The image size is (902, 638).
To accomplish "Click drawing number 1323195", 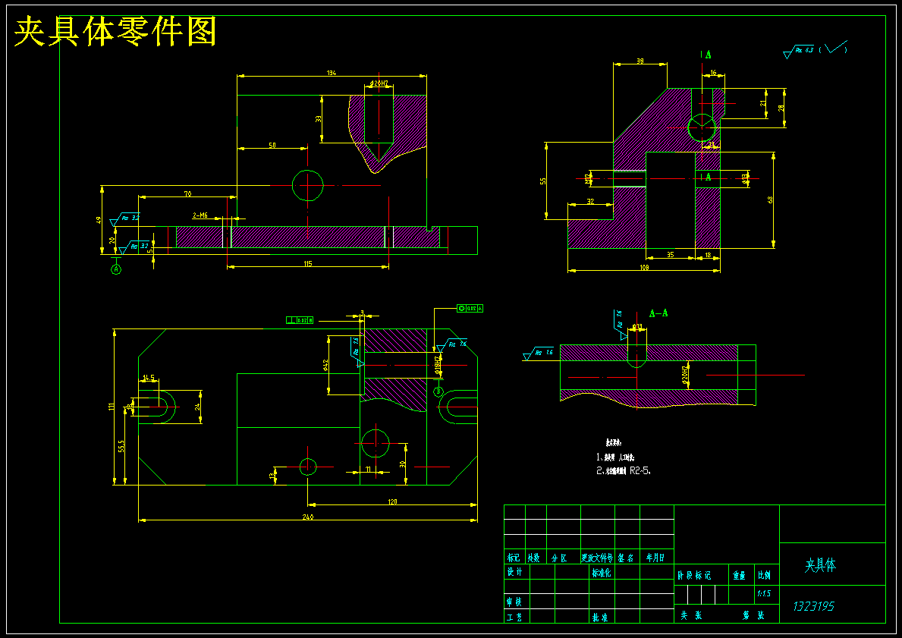I will (813, 606).
